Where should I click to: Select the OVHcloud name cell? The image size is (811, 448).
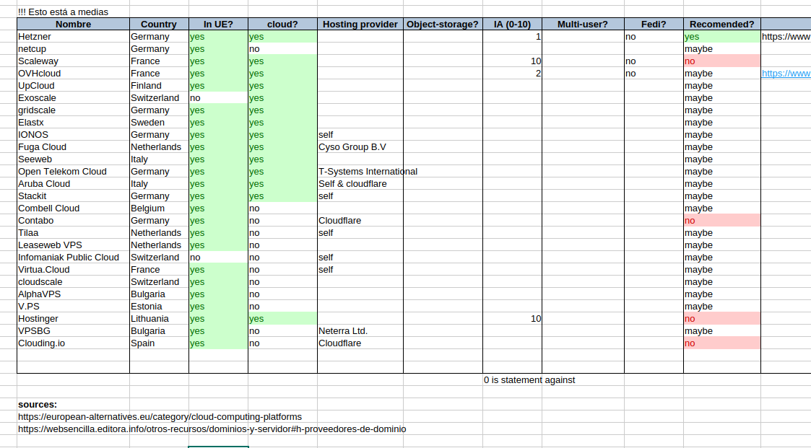point(73,74)
